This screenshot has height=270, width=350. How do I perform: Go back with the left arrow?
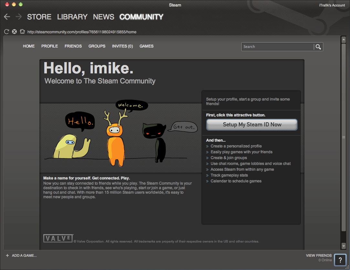[x=7, y=17]
